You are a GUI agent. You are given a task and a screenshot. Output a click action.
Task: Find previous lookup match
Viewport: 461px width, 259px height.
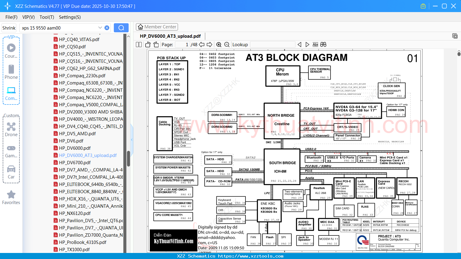point(299,44)
